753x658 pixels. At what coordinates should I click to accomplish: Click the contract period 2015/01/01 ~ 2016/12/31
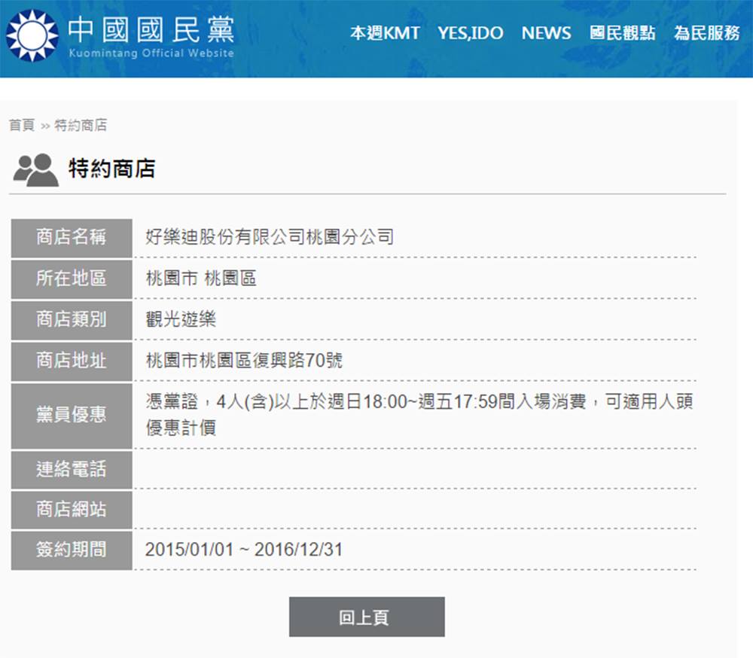243,550
